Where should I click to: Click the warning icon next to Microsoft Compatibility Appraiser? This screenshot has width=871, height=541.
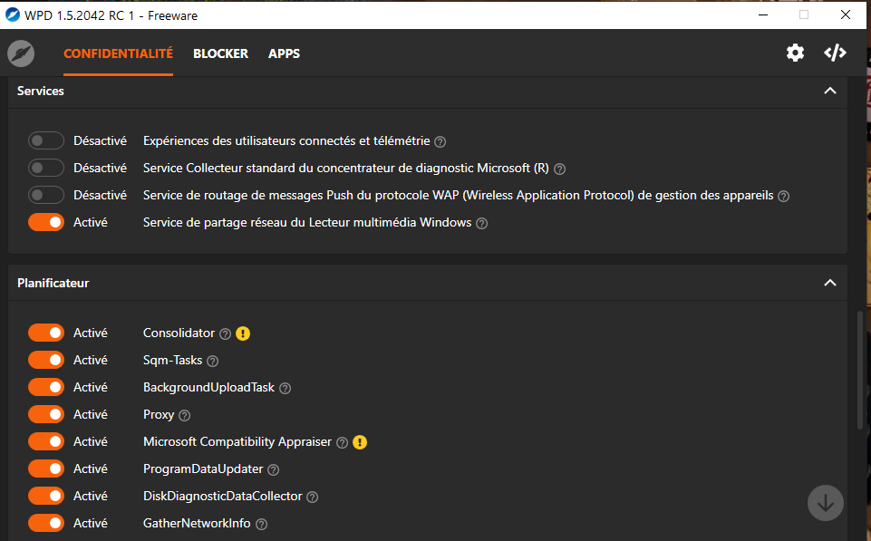tap(360, 442)
